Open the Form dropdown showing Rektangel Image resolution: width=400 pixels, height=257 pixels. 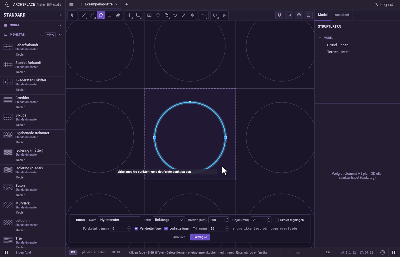[169, 220]
